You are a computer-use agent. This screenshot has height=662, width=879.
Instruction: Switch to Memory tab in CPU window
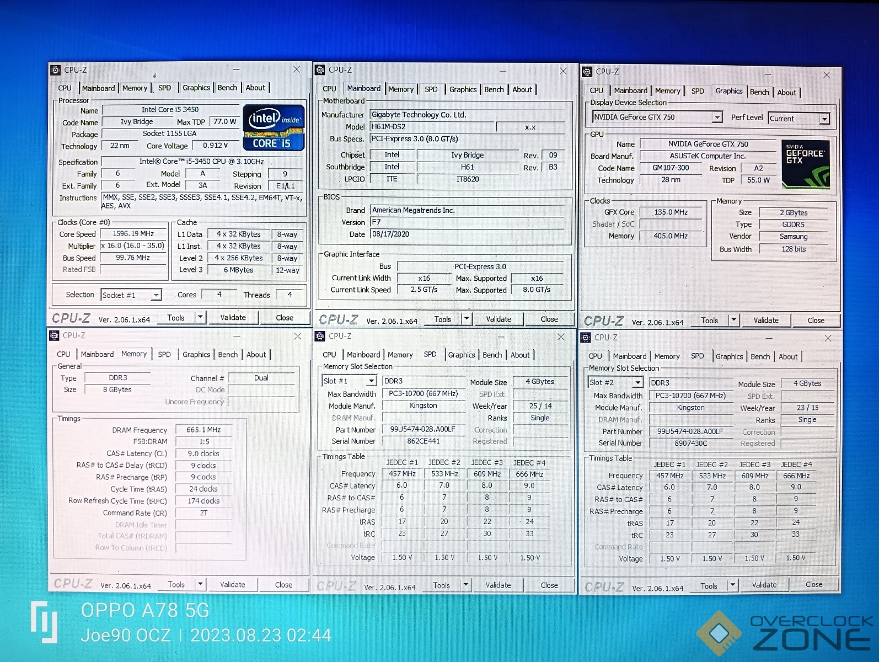135,88
